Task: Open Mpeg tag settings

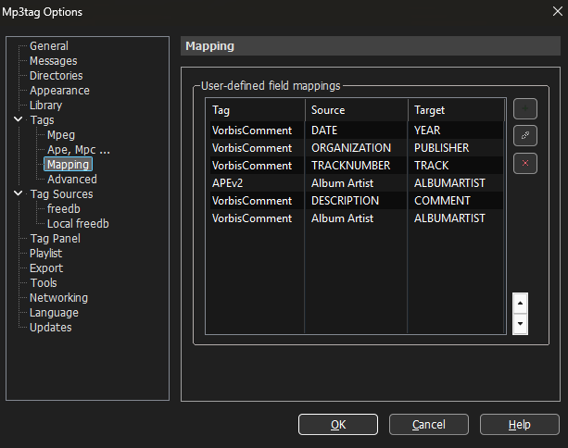Action: tap(61, 135)
